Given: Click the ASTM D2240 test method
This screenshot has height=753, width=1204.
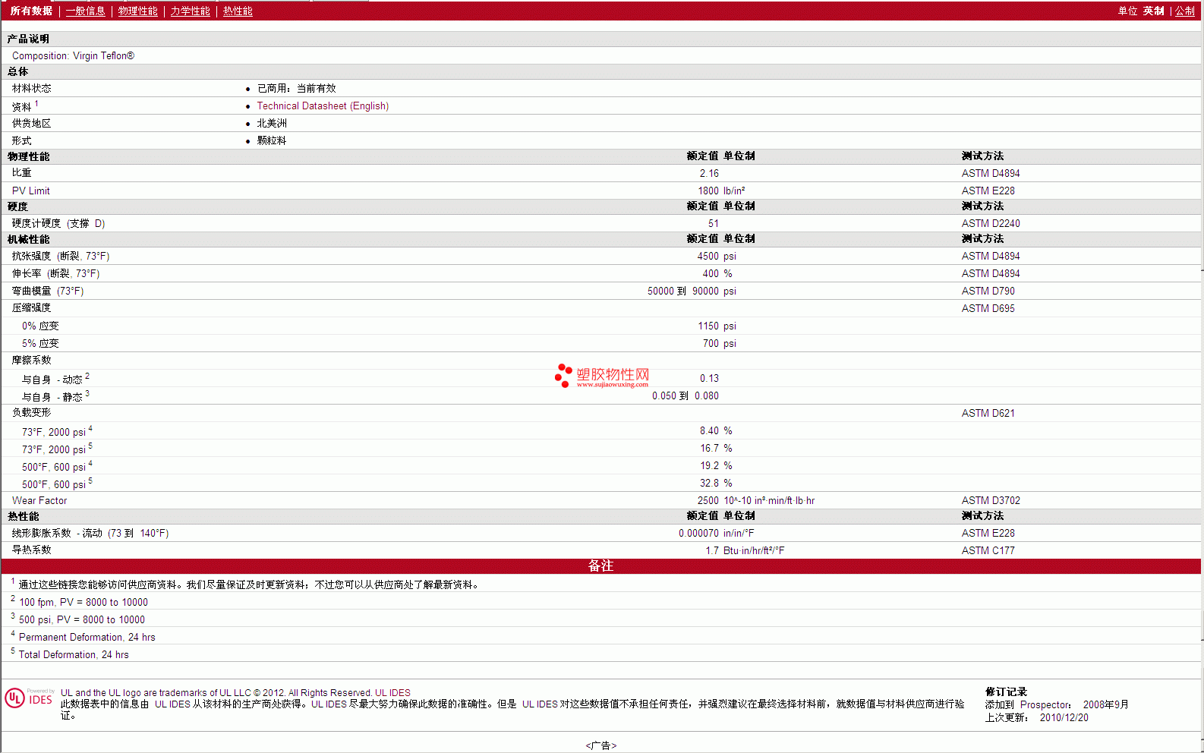Looking at the screenshot, I should (991, 224).
